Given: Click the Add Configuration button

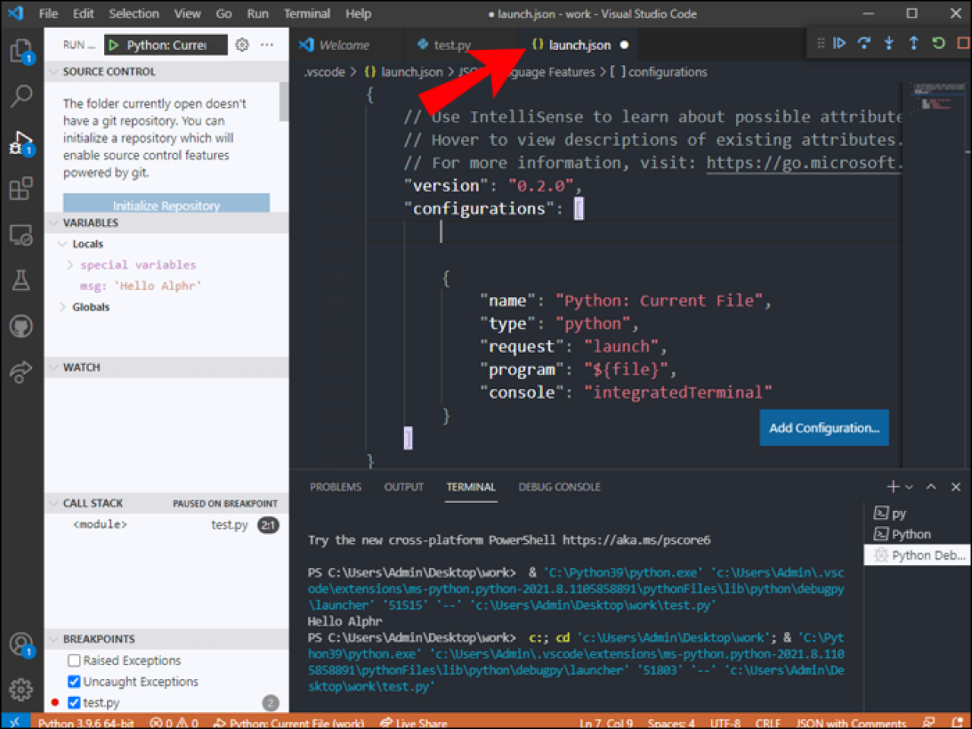Looking at the screenshot, I should tap(824, 428).
